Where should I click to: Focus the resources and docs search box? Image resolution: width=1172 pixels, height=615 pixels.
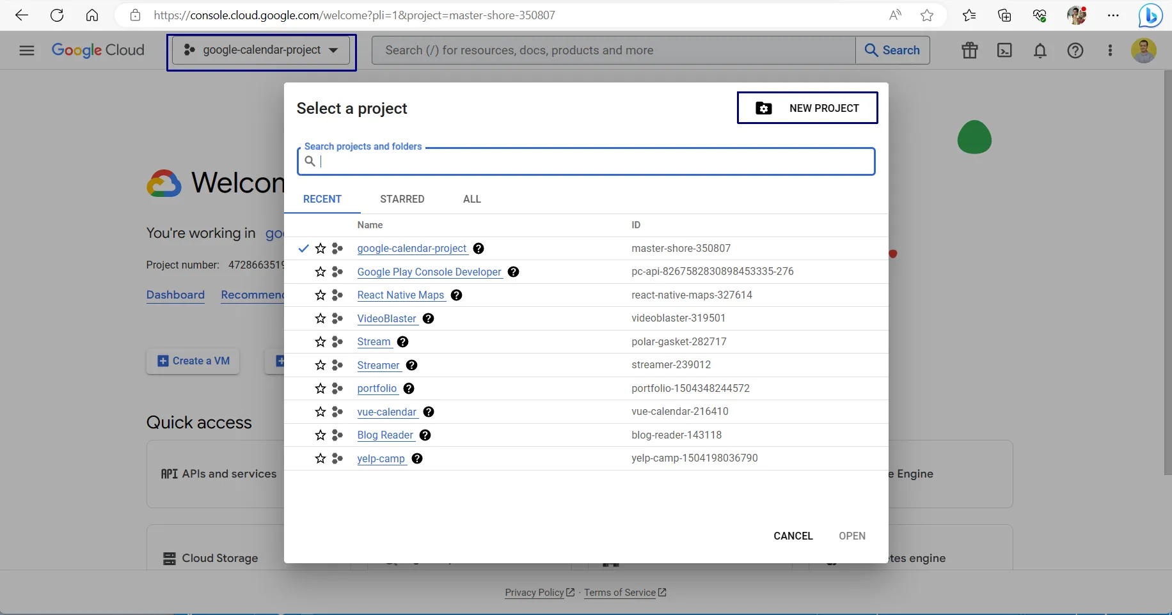[614, 51]
